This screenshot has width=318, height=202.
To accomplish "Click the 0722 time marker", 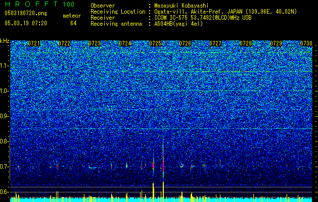I will click(x=64, y=43).
